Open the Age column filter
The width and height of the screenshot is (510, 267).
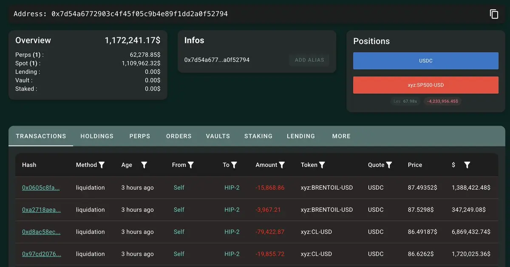tap(144, 165)
